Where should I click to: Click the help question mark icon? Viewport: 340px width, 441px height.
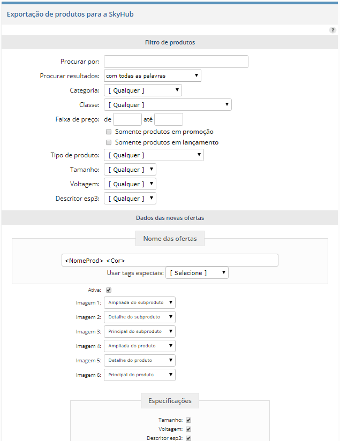tap(333, 30)
